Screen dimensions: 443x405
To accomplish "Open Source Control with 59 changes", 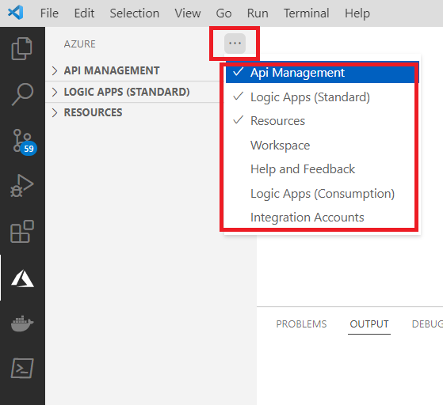I will (25, 142).
